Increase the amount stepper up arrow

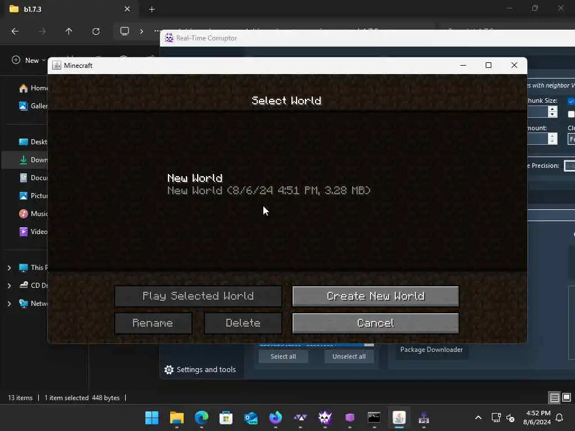(553, 136)
